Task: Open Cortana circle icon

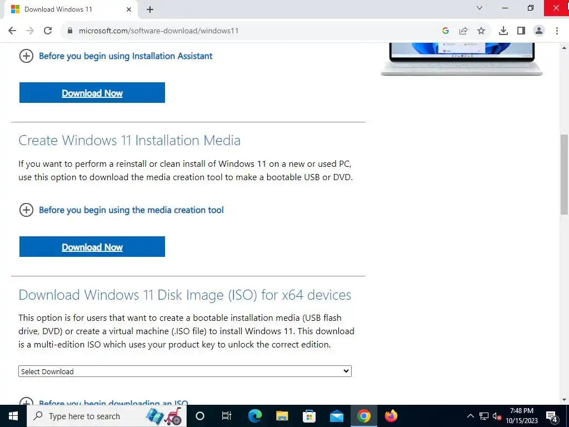Action: [x=200, y=416]
